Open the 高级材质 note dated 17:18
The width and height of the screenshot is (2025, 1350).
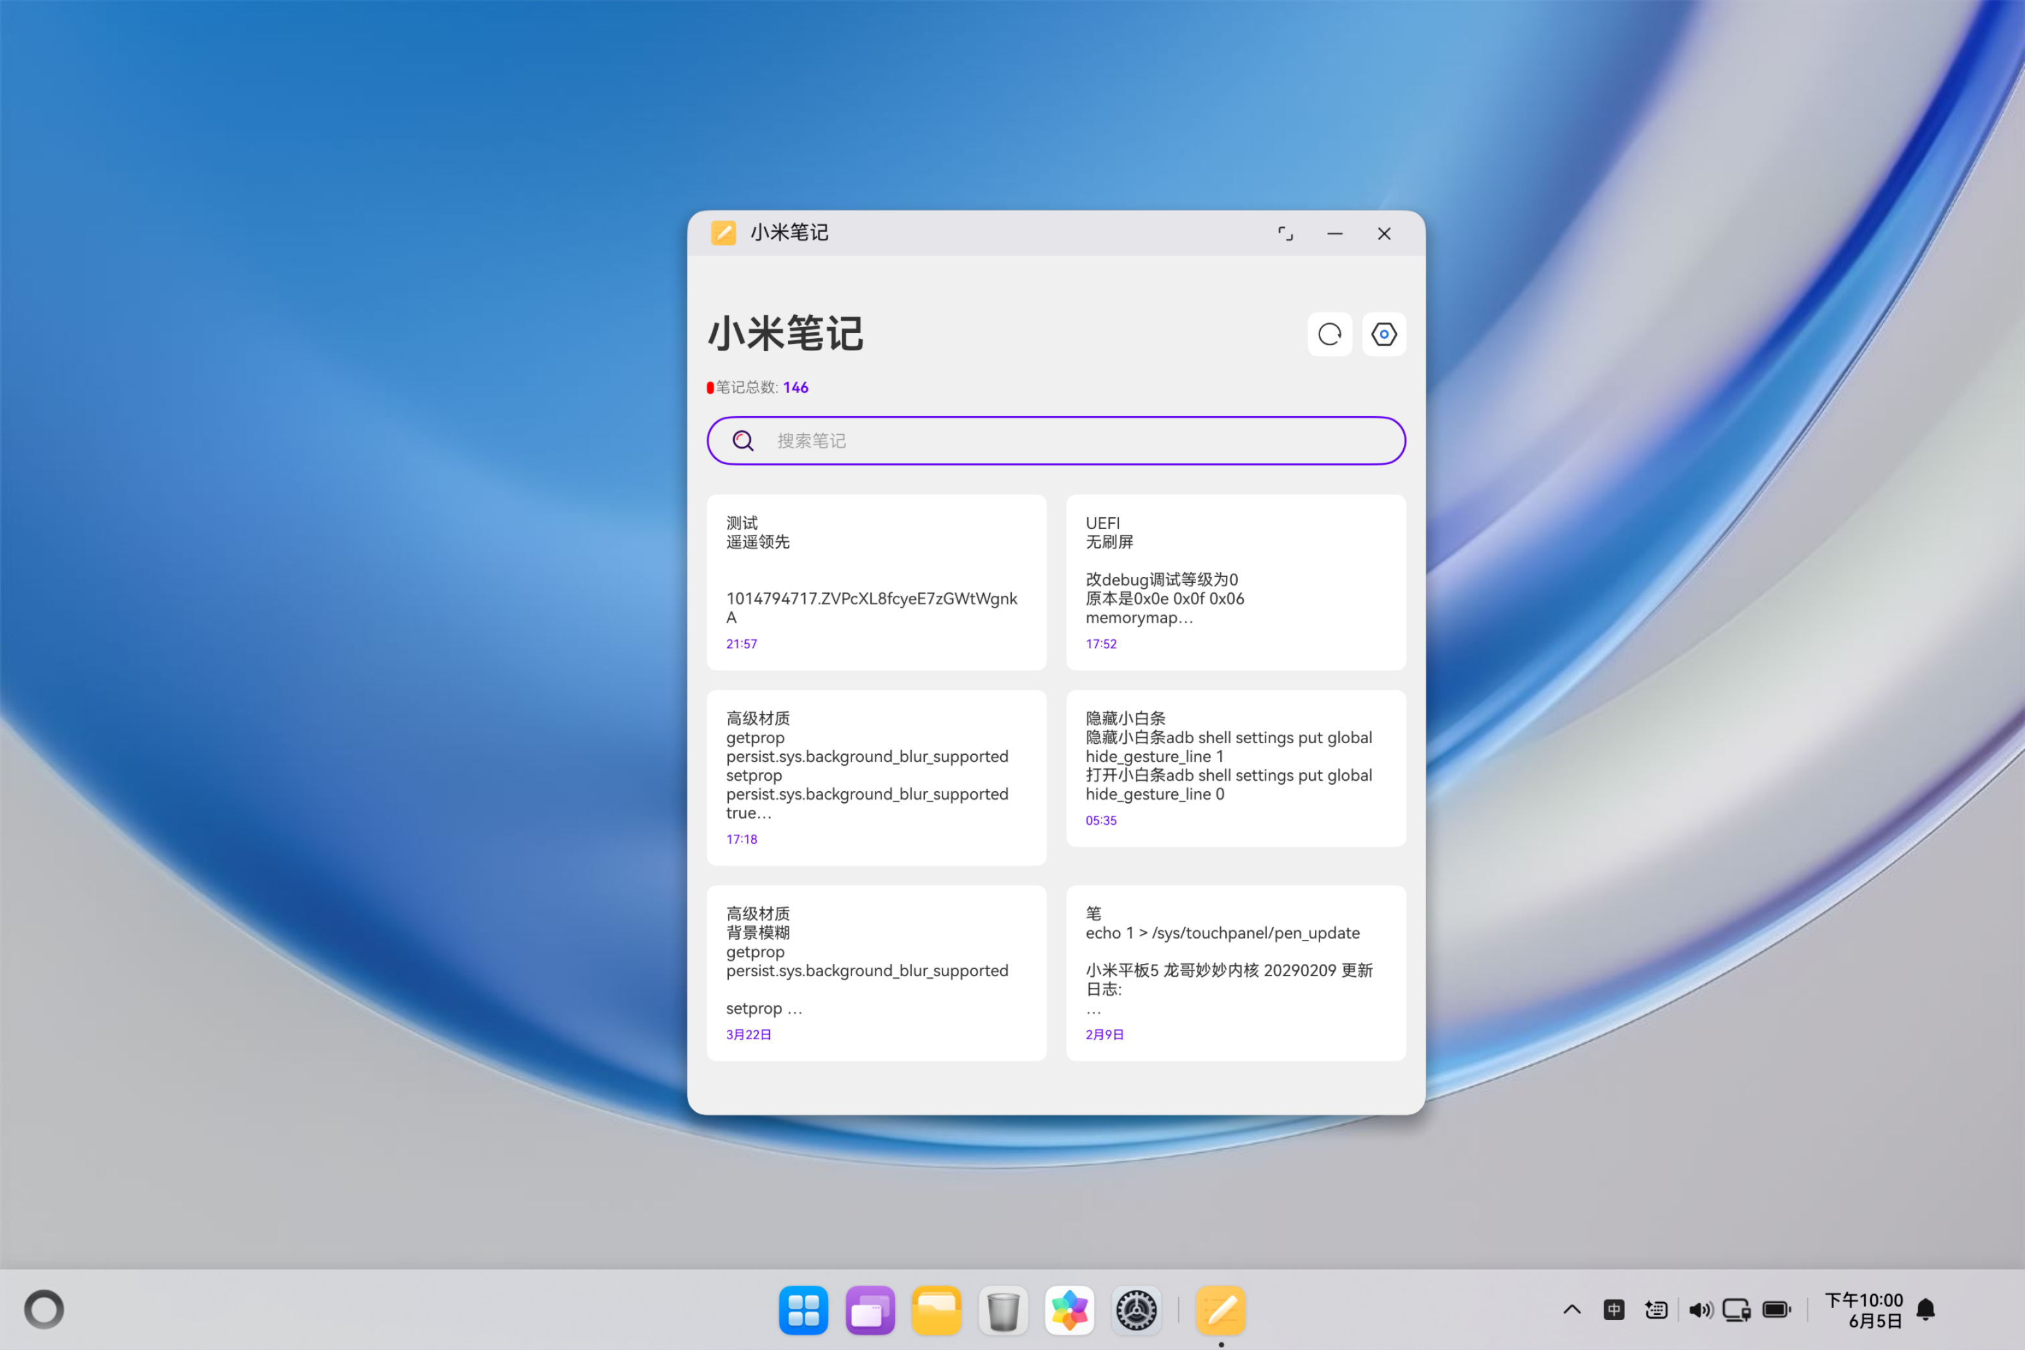(x=876, y=778)
